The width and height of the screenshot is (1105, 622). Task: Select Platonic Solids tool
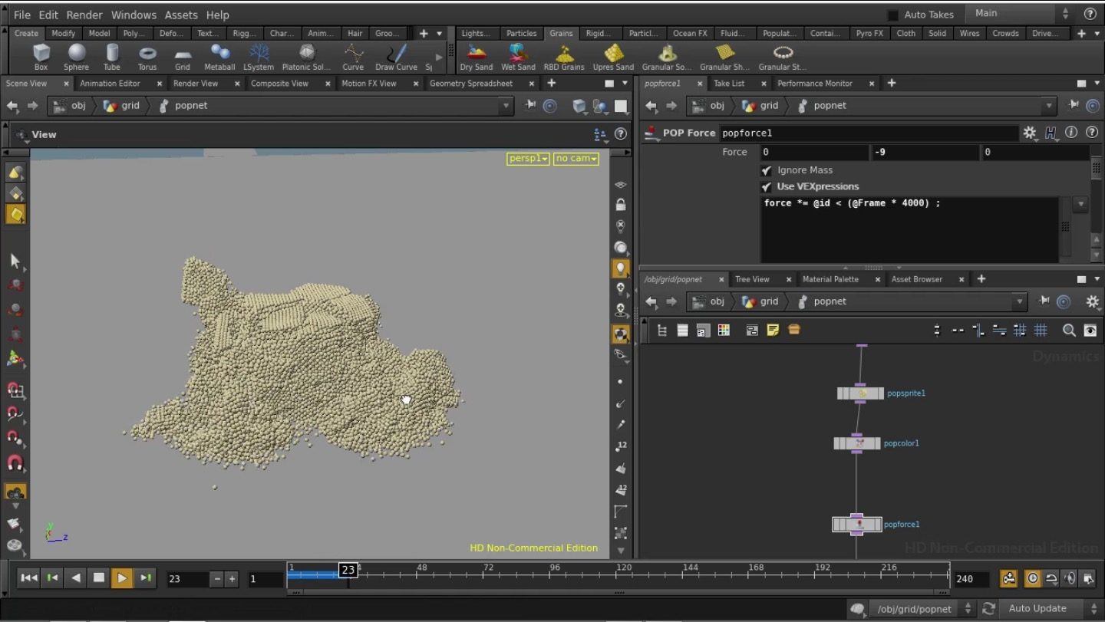point(307,57)
